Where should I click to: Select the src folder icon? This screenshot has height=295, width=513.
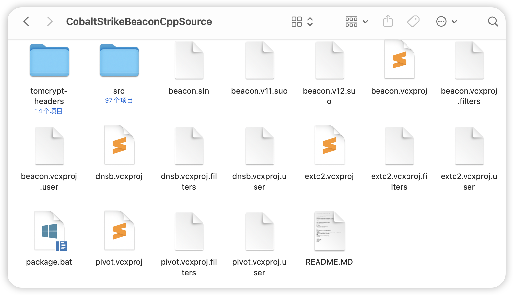tap(119, 61)
